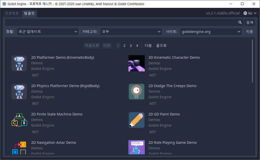Maximize the Godot project manager window
260x160 pixels.
pos(242,4)
